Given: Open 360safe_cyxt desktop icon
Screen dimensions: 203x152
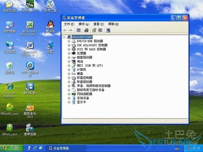Looking at the screenshot, I should [10, 109].
